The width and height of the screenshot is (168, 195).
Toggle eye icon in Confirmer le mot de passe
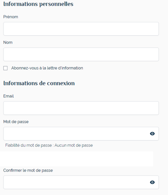pos(152,182)
